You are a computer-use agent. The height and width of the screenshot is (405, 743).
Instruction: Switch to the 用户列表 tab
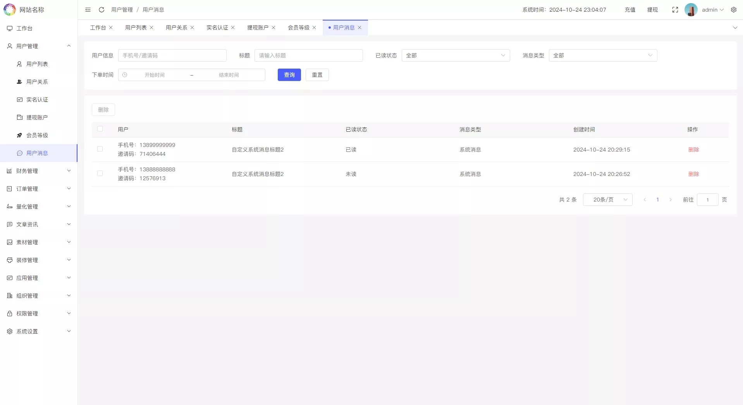pyautogui.click(x=136, y=28)
